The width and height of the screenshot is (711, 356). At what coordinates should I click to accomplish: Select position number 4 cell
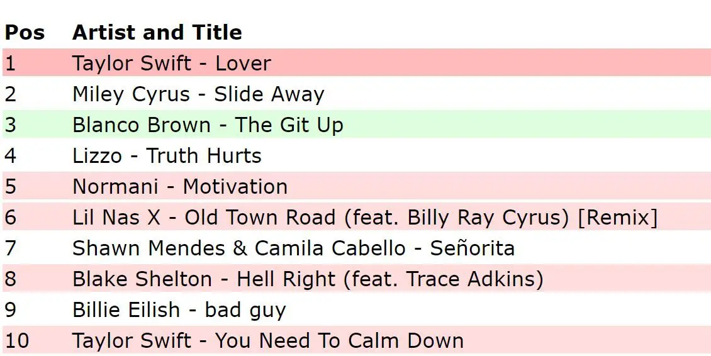pyautogui.click(x=11, y=156)
